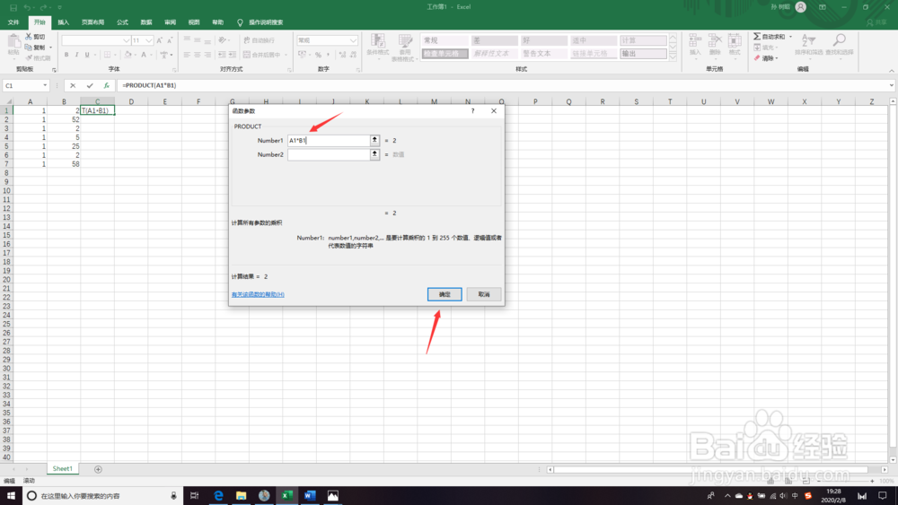Select the 好 cell style
The height and width of the screenshot is (505, 898).
coord(543,40)
